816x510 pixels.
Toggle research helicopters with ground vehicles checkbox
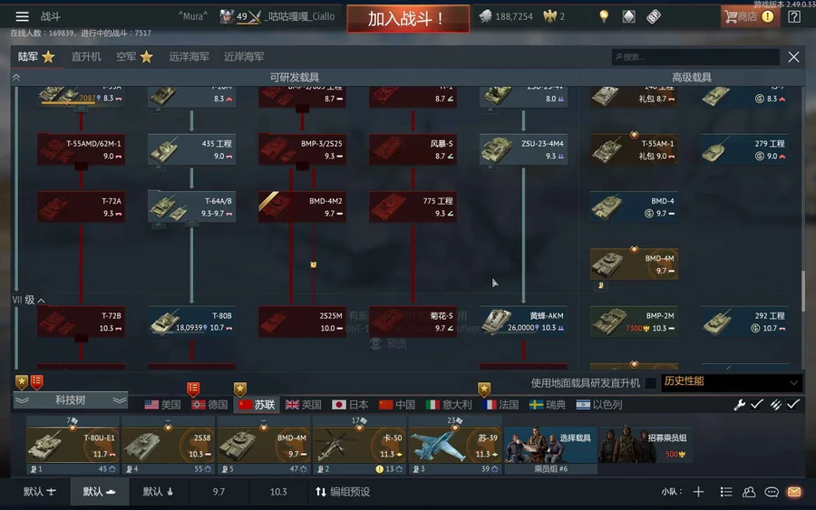(x=650, y=383)
